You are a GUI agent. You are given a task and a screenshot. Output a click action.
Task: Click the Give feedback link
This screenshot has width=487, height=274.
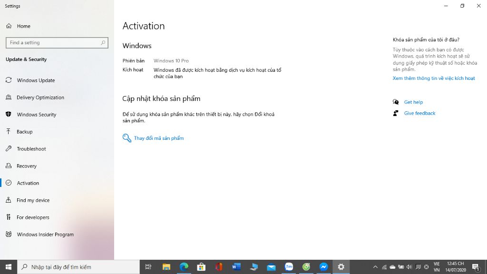point(419,113)
